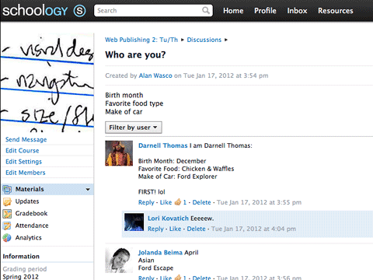Image resolution: width=373 pixels, height=280 pixels.
Task: Click Jolanda Beima profile picture
Action: (x=119, y=261)
